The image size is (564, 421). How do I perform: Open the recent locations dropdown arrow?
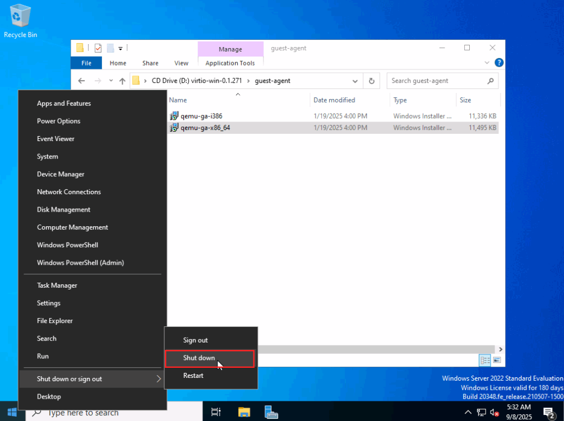(109, 81)
